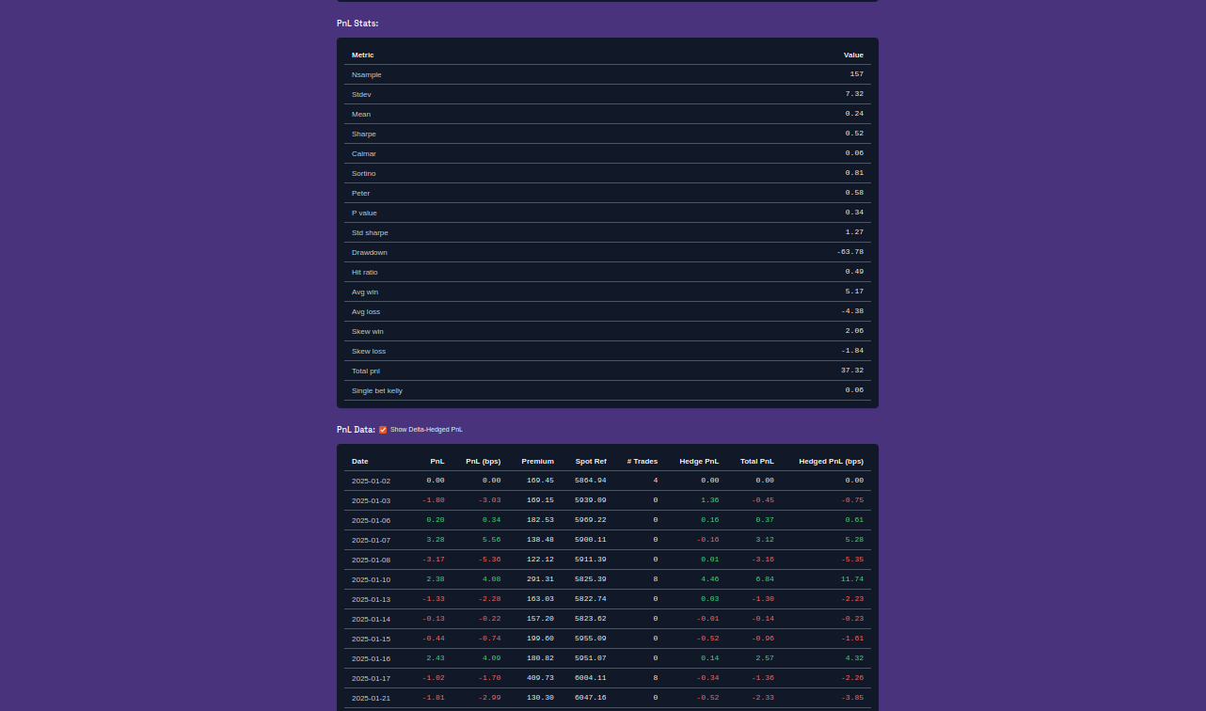Click the Single bet kelly value 0.06
The height and width of the screenshot is (711, 1206).
tap(854, 390)
